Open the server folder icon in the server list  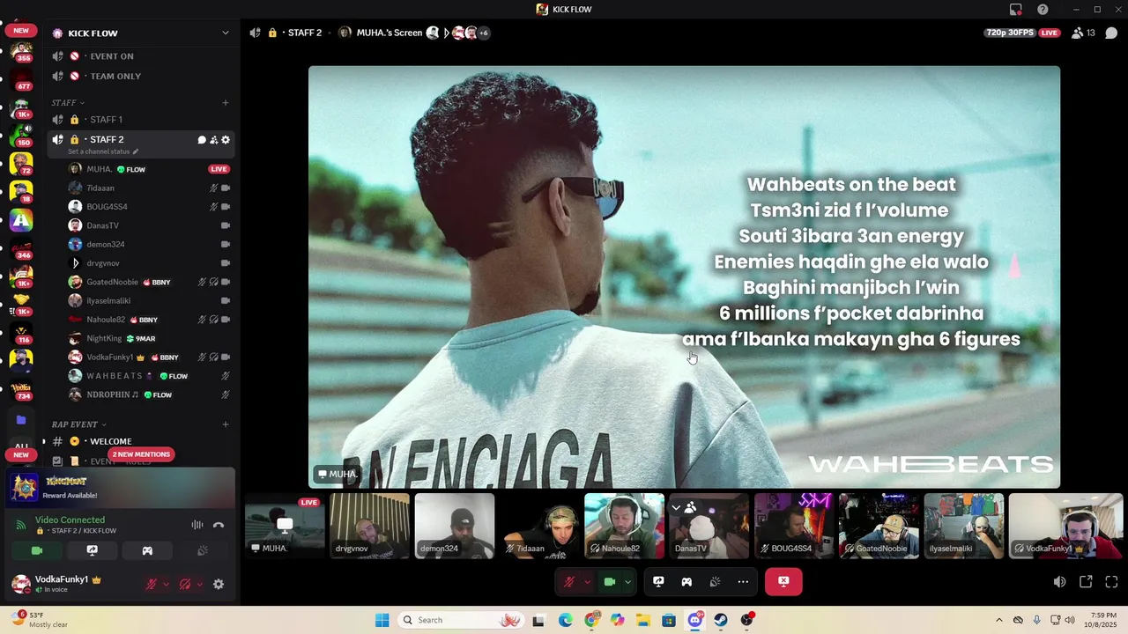coord(21,420)
